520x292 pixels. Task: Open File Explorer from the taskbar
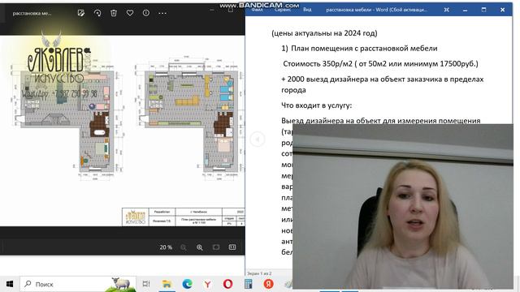coord(167,284)
